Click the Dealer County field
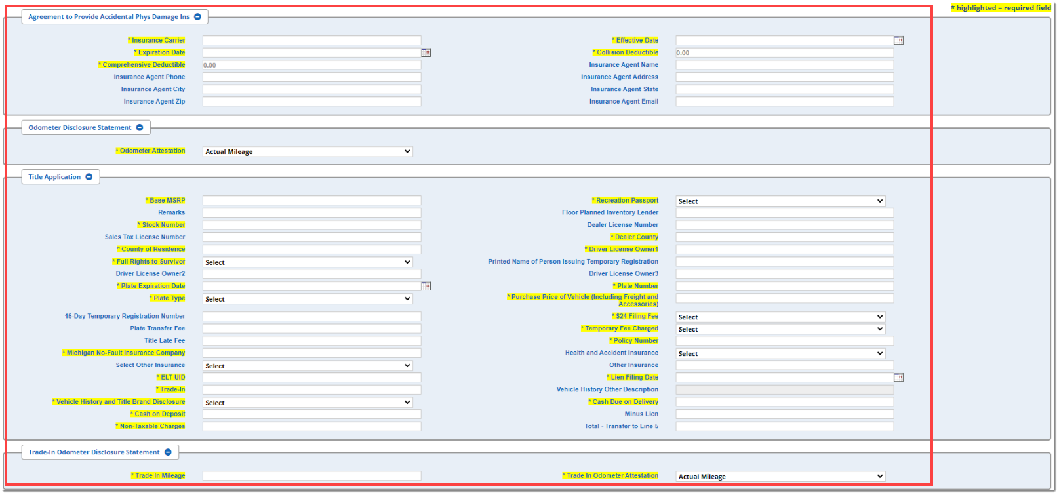This screenshot has width=1059, height=495. click(x=785, y=237)
